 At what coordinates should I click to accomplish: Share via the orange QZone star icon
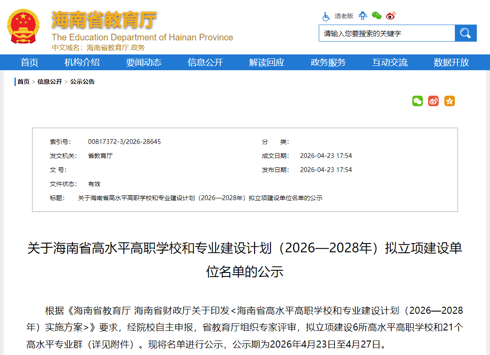[449, 101]
